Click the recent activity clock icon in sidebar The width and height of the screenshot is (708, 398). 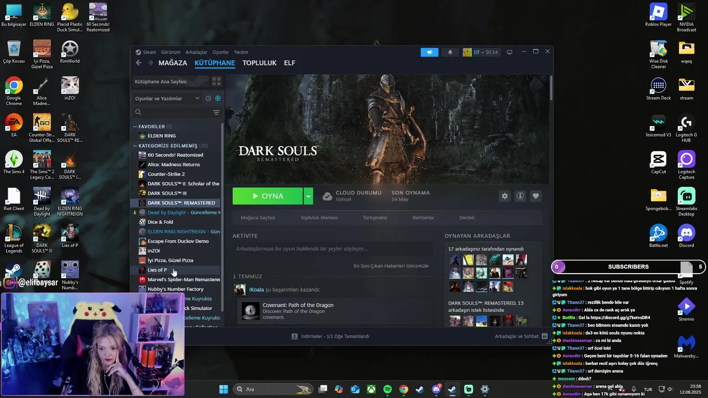click(x=209, y=98)
